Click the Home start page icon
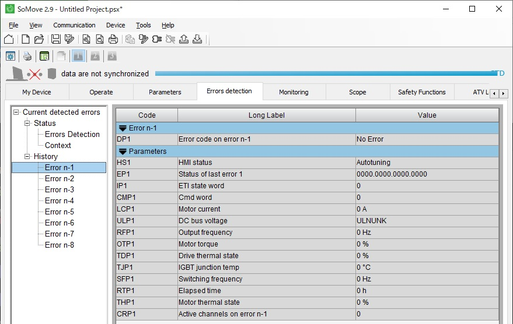This screenshot has height=324, width=513. [x=9, y=39]
